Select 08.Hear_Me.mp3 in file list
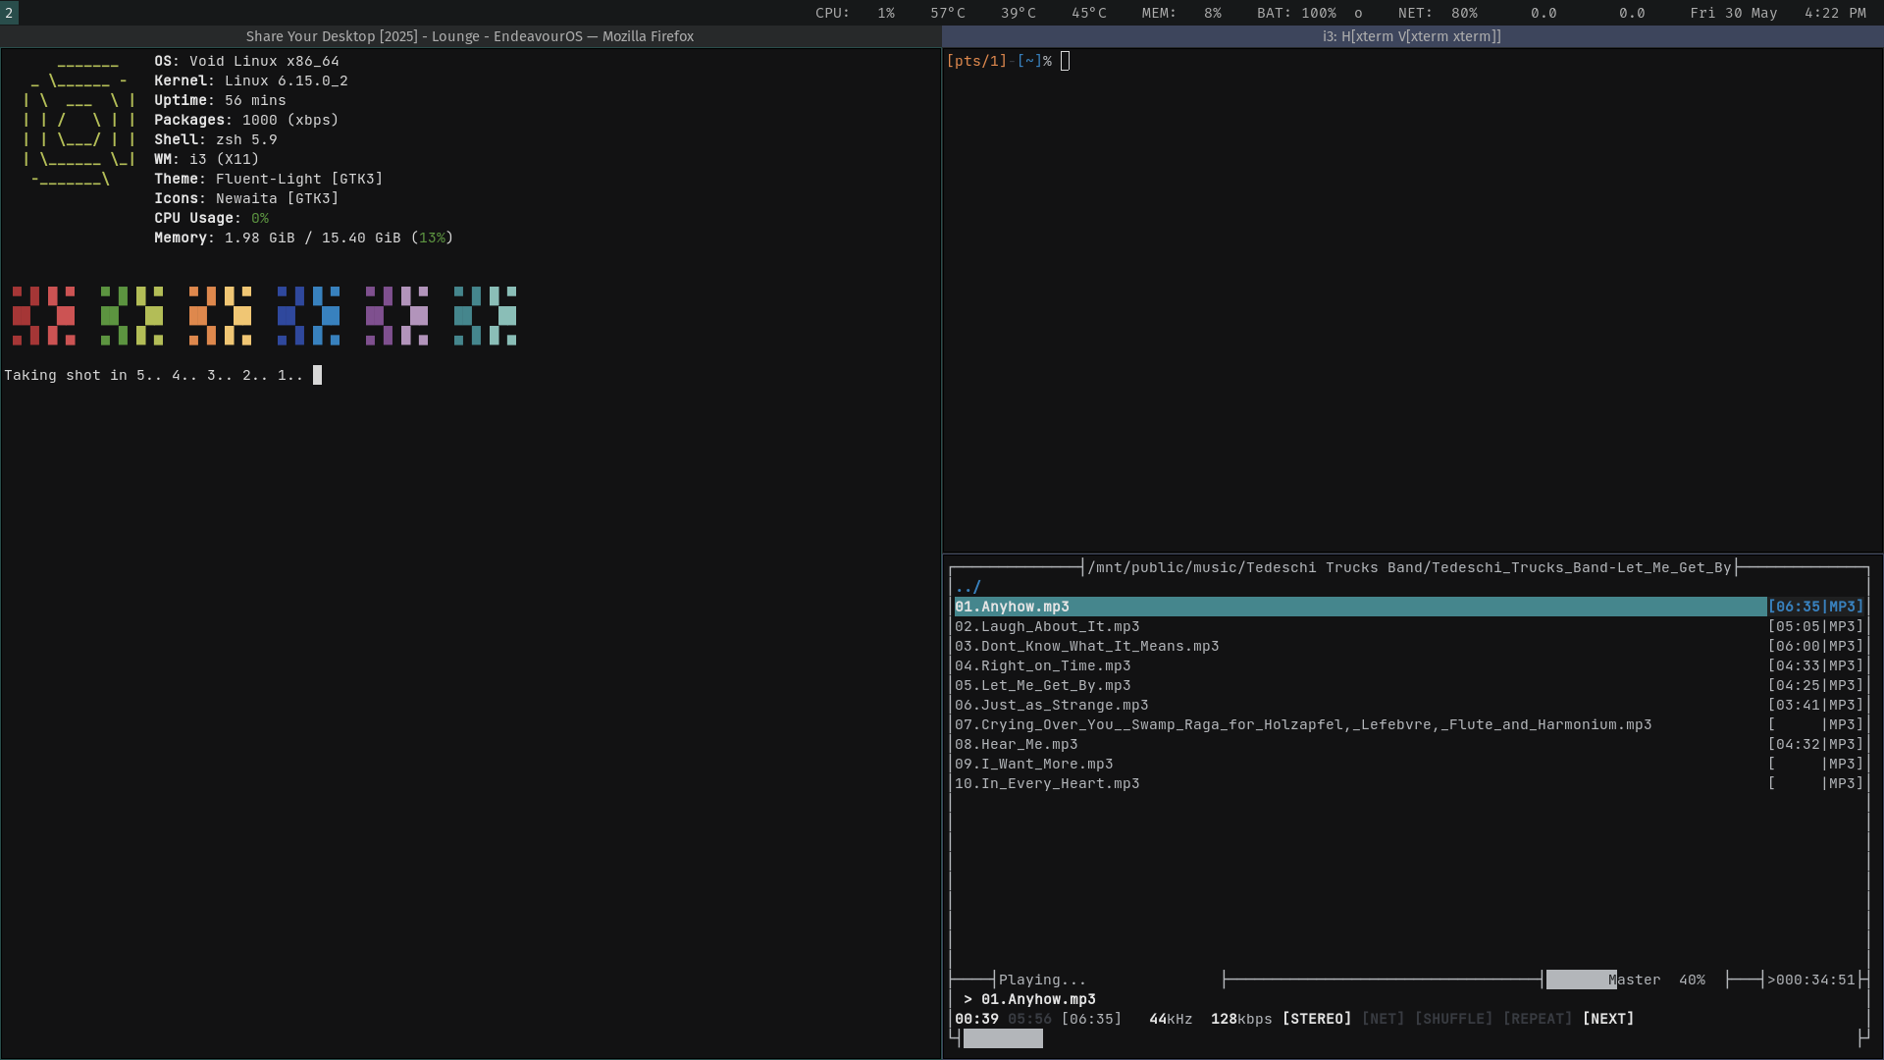 point(1017,744)
